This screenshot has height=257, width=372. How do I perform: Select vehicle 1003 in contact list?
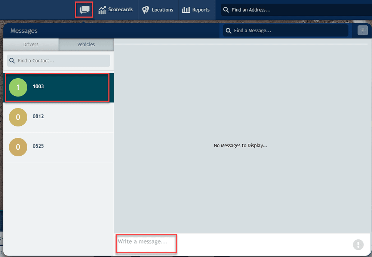click(x=60, y=87)
